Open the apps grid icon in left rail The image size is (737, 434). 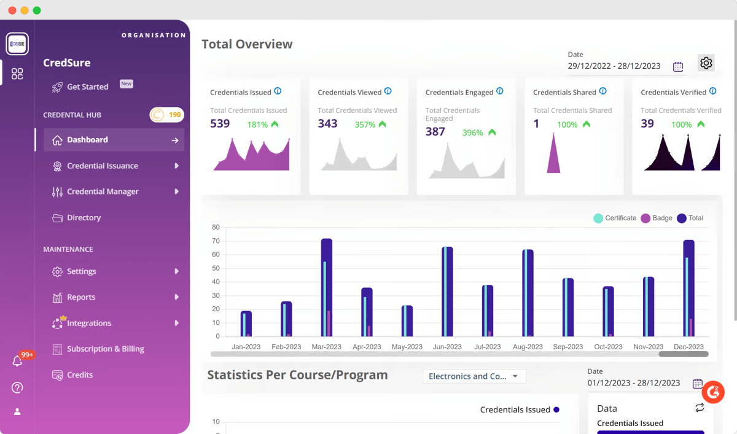17,74
